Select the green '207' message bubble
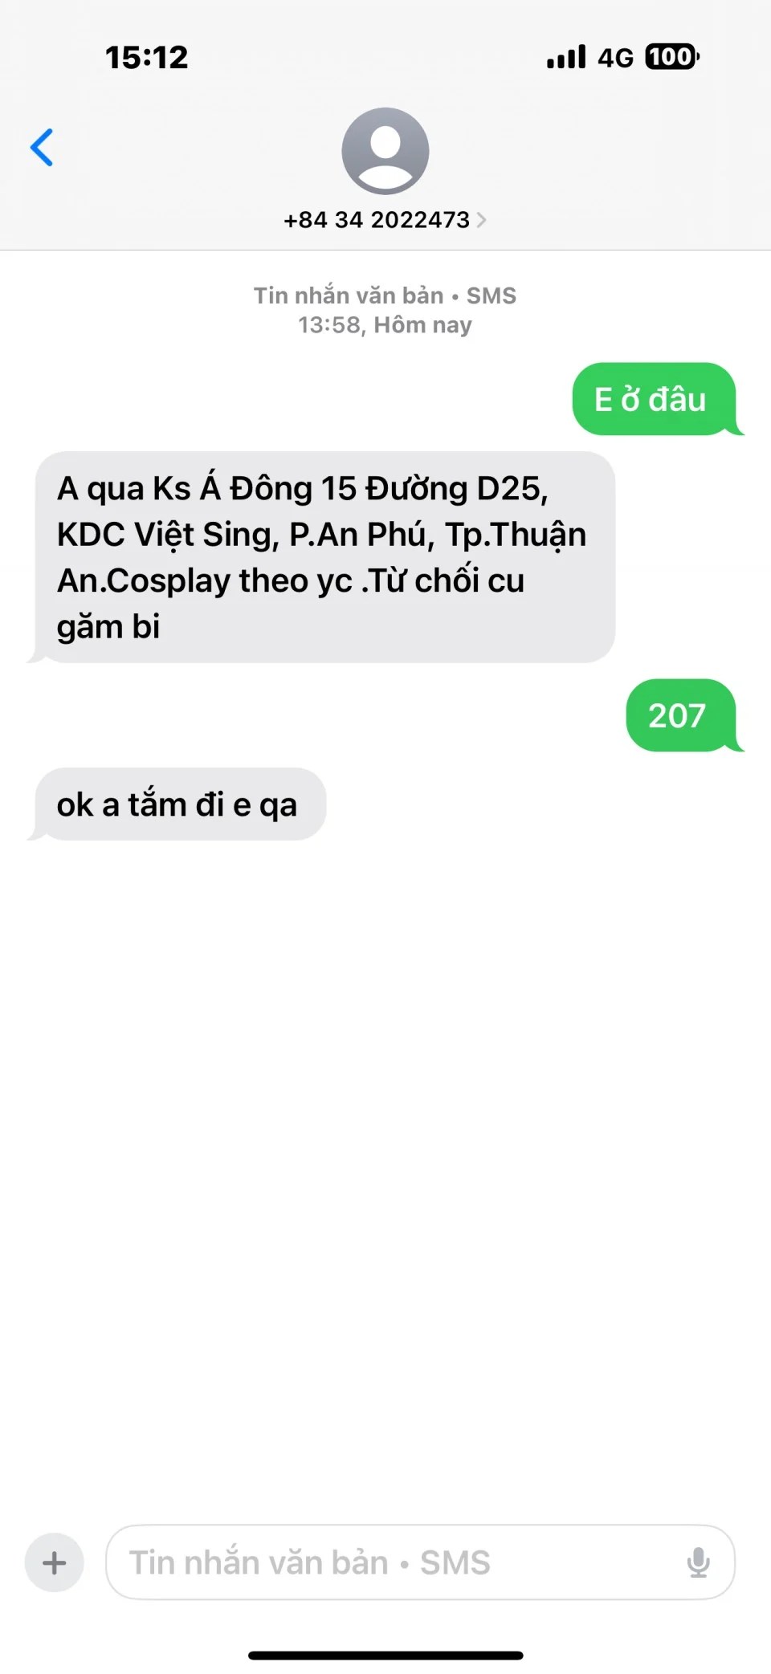 (x=681, y=715)
